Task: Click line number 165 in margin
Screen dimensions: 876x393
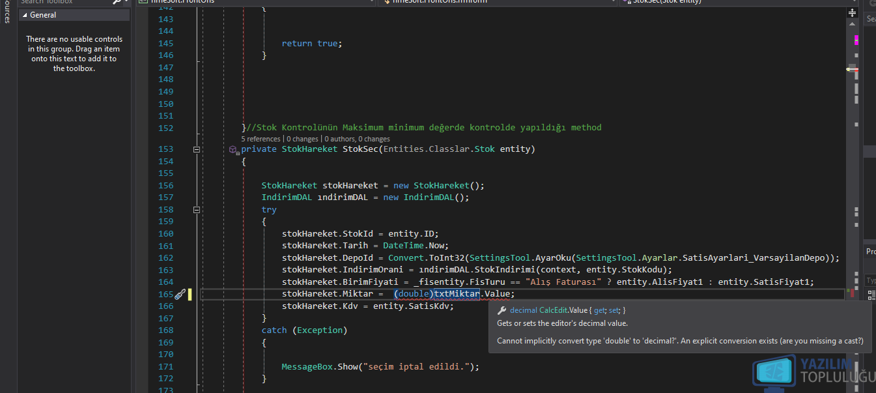Action: pos(165,294)
